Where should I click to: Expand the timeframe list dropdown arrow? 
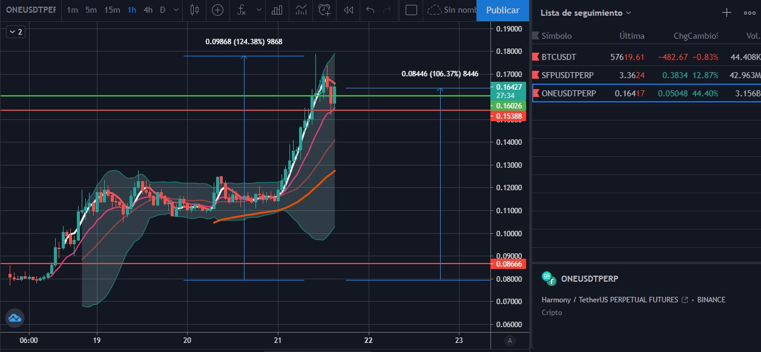(x=176, y=10)
